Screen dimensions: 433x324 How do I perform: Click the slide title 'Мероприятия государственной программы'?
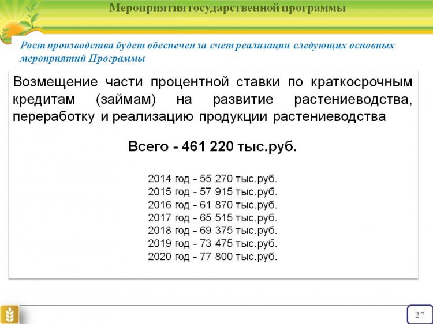[227, 7]
